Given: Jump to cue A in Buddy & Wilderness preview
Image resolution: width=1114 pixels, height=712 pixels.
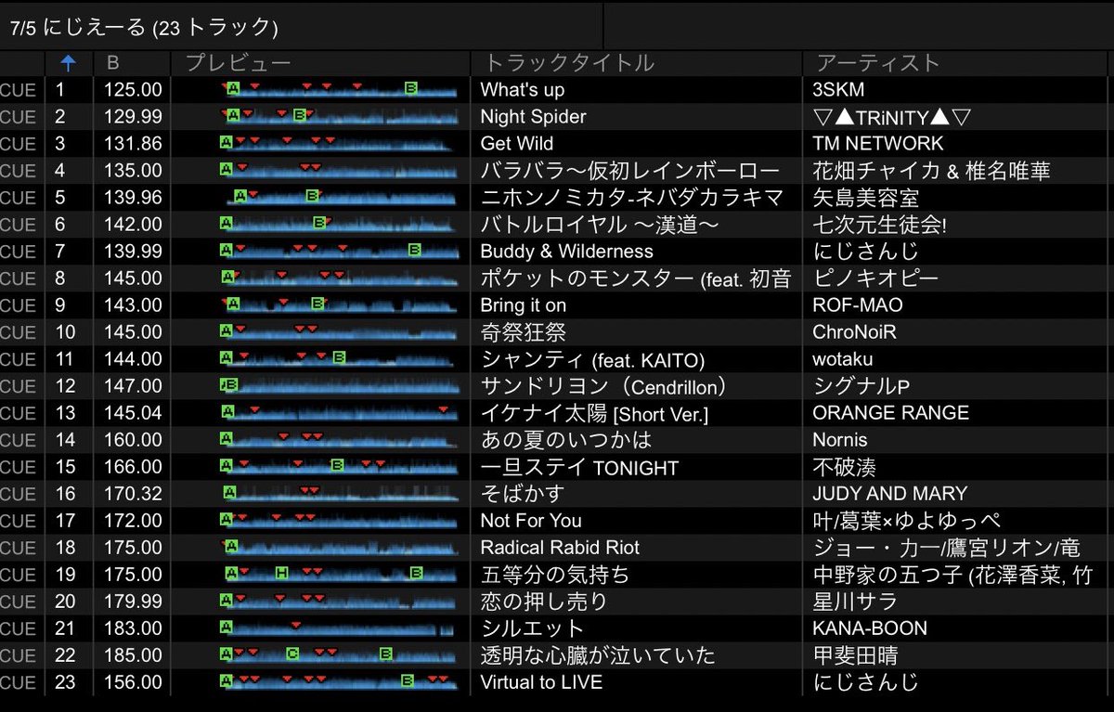Looking at the screenshot, I should pyautogui.click(x=226, y=250).
